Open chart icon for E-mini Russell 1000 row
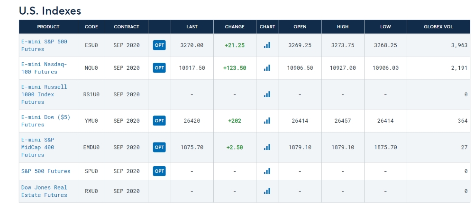Image resolution: width=474 pixels, height=209 pixels. coord(267,94)
